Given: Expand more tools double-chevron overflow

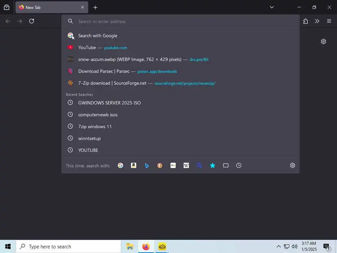Looking at the screenshot, I should (317, 21).
